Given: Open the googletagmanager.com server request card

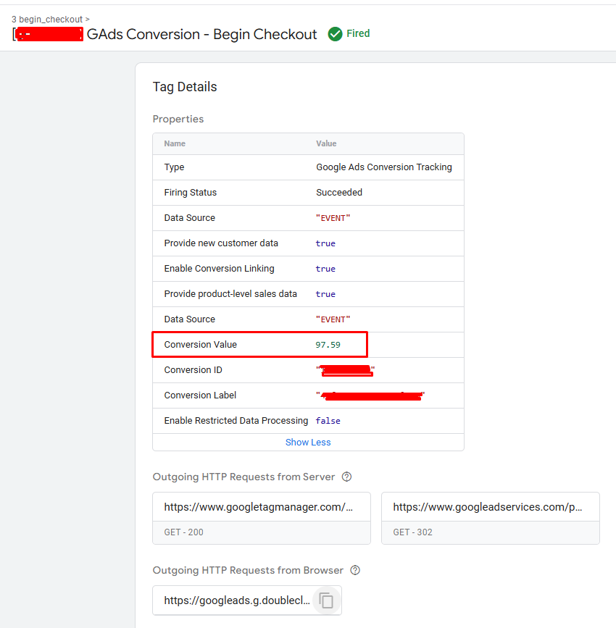Looking at the screenshot, I should [262, 518].
